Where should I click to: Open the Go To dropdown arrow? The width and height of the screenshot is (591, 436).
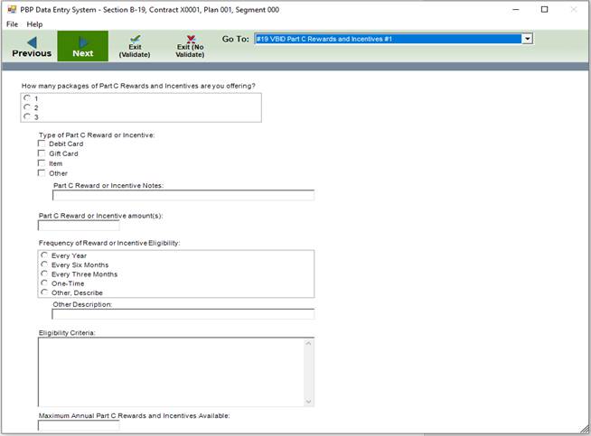[x=528, y=39]
